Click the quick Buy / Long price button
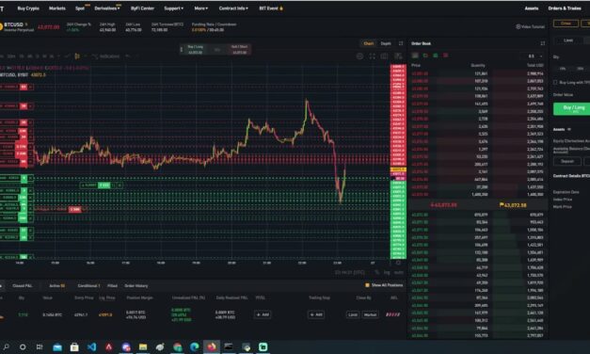The width and height of the screenshot is (590, 354). coord(196,49)
